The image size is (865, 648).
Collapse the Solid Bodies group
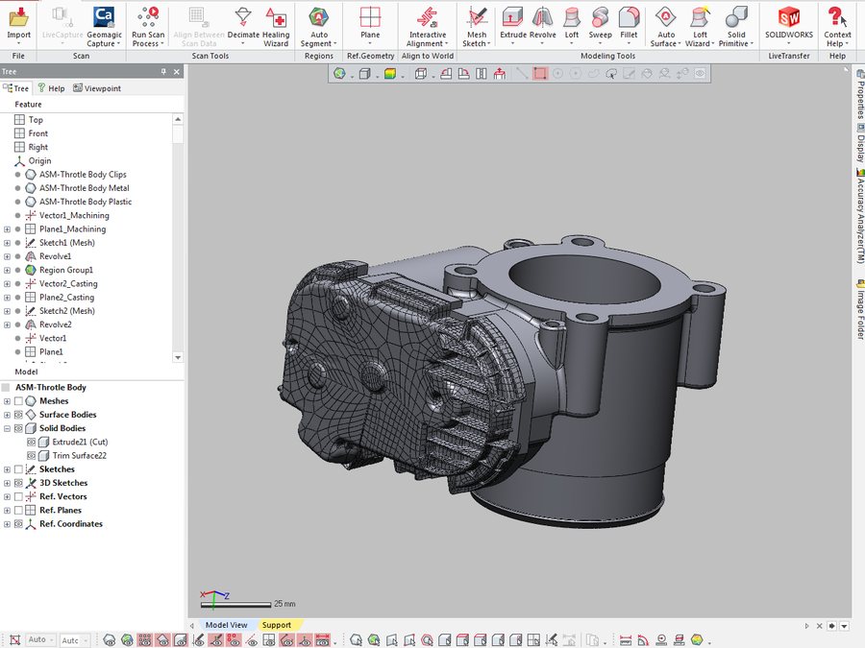click(x=7, y=429)
